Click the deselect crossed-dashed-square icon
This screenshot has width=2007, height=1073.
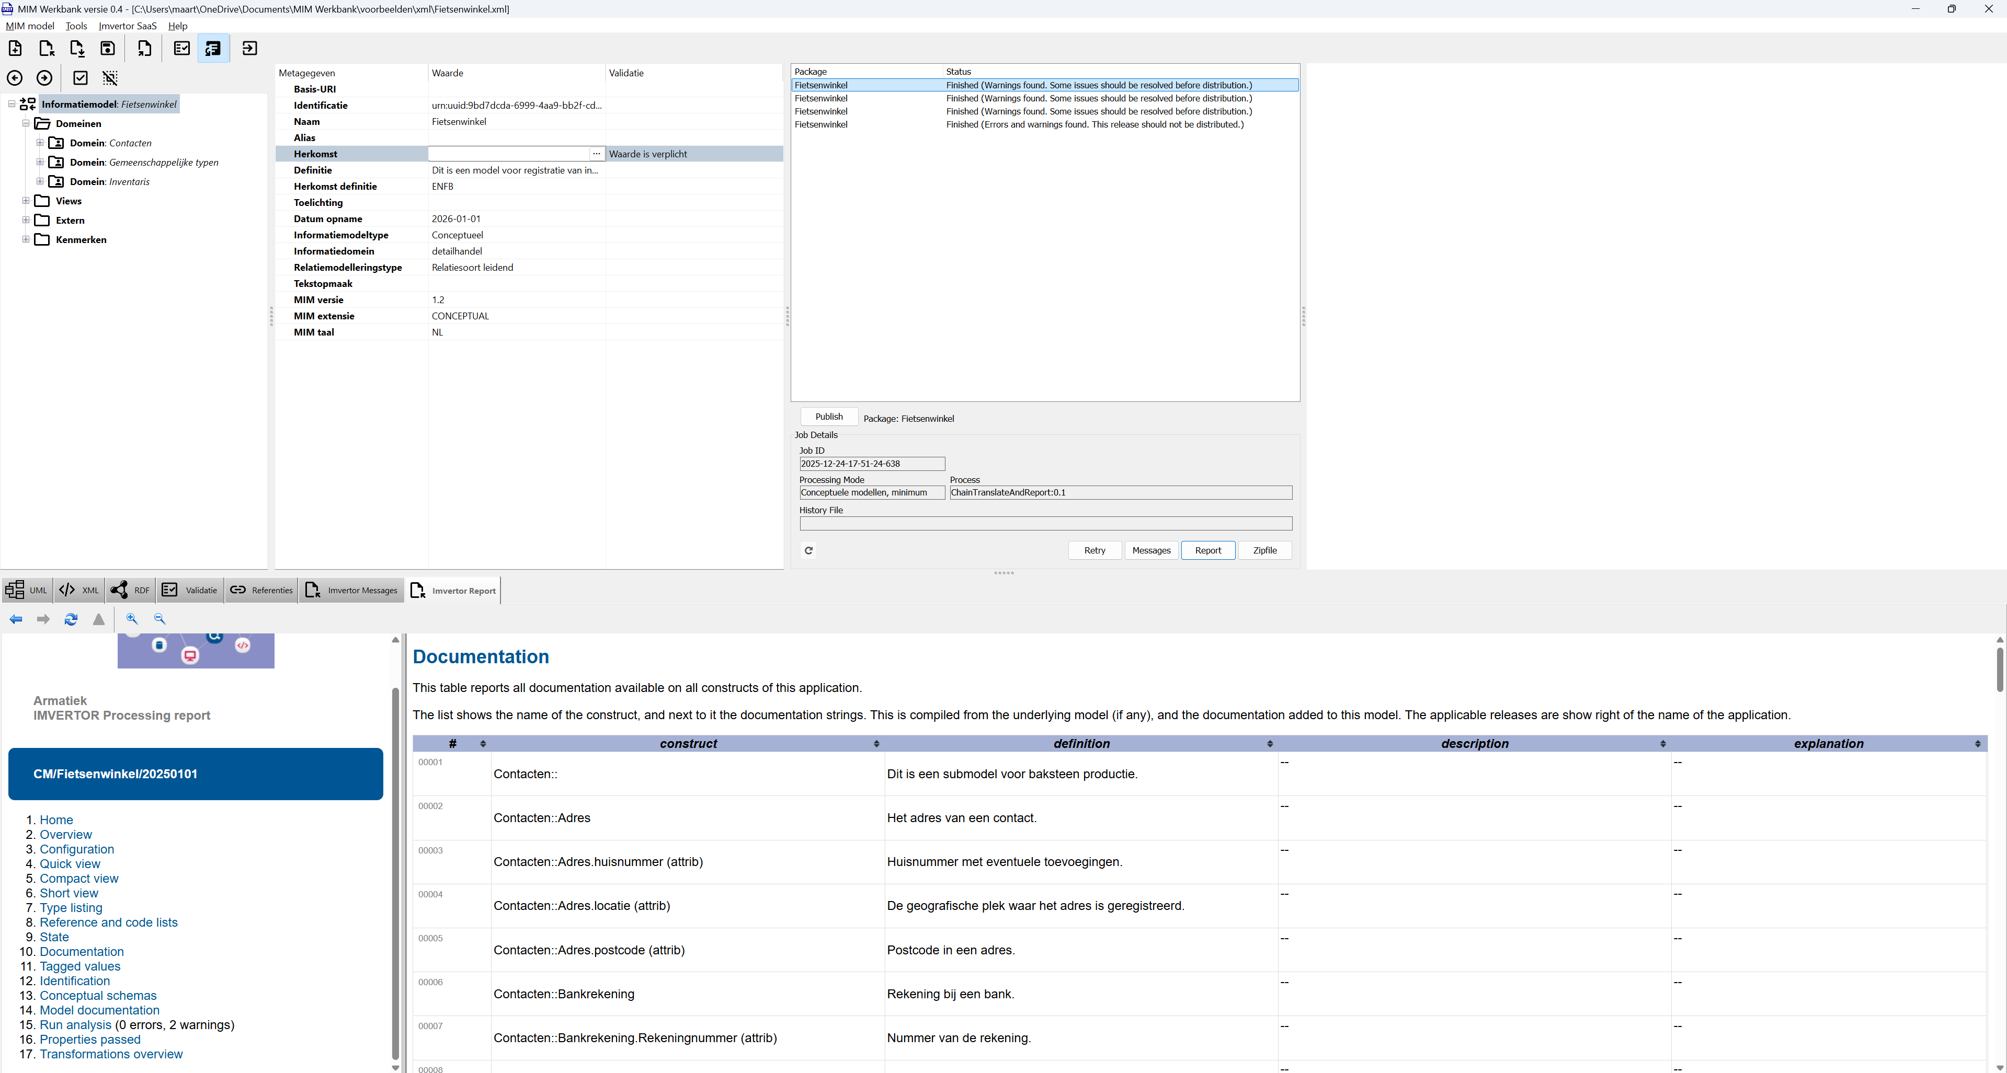(110, 78)
